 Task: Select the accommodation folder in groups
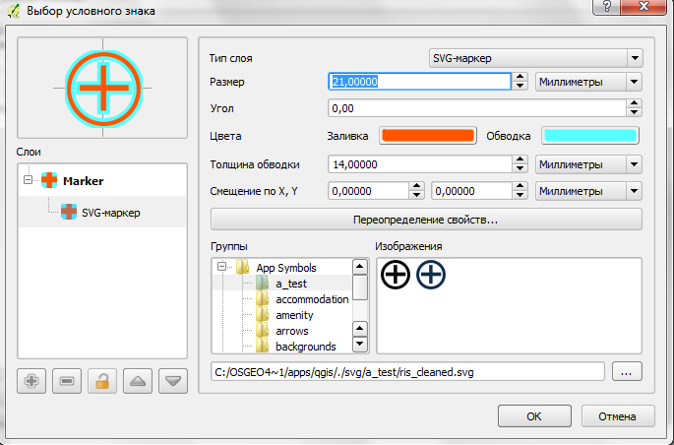pos(312,299)
